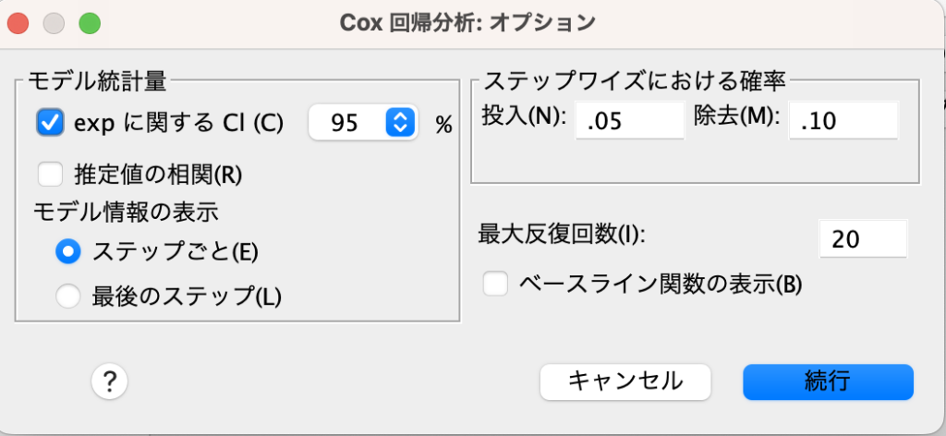Click the 最大反復回数(I) label

[x=561, y=233]
